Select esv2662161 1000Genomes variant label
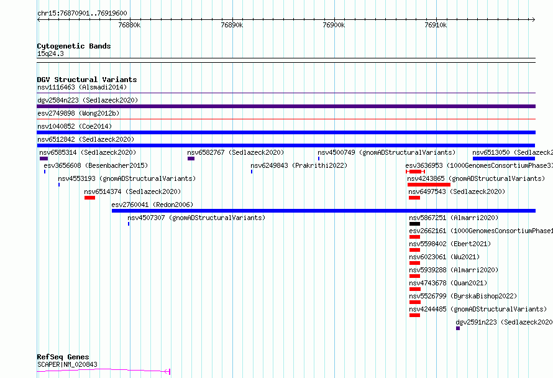Viewport: 553px width, 378px height. pos(481,231)
